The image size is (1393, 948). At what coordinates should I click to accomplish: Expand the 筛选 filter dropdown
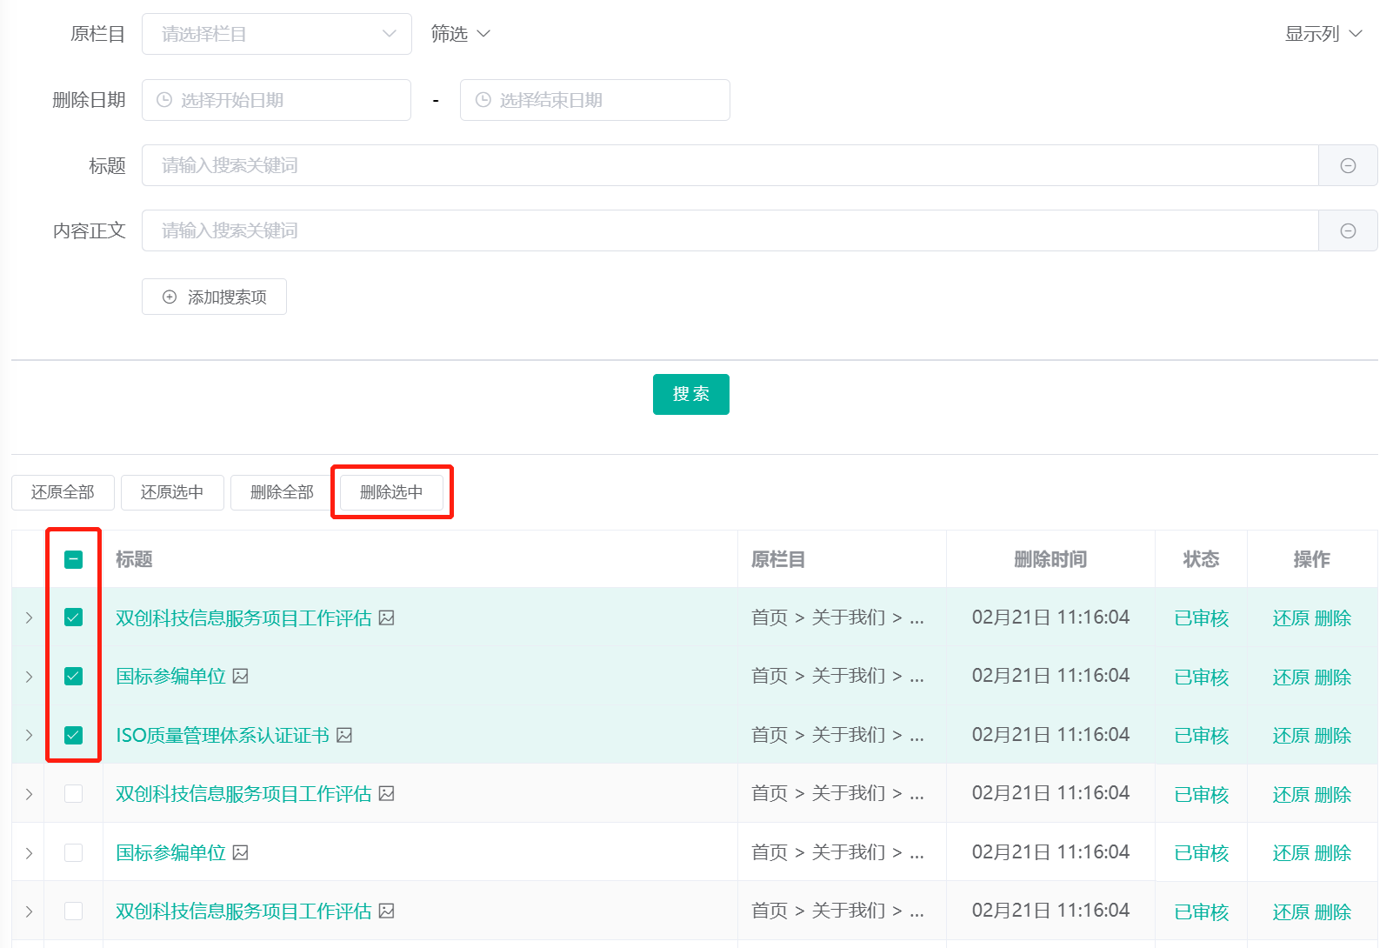coord(461,34)
